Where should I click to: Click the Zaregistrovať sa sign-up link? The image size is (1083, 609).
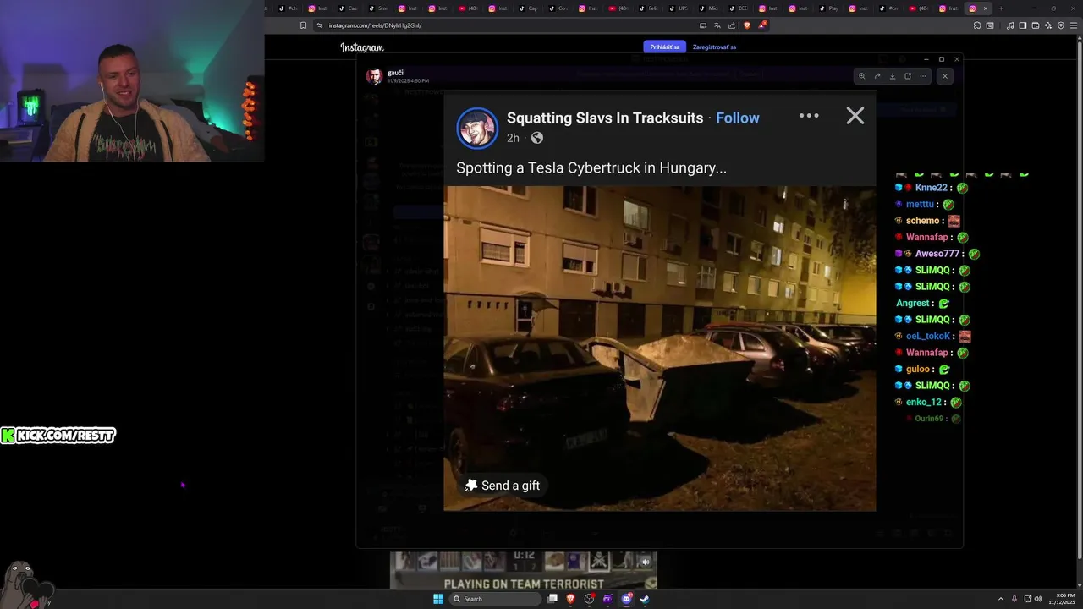(x=714, y=47)
